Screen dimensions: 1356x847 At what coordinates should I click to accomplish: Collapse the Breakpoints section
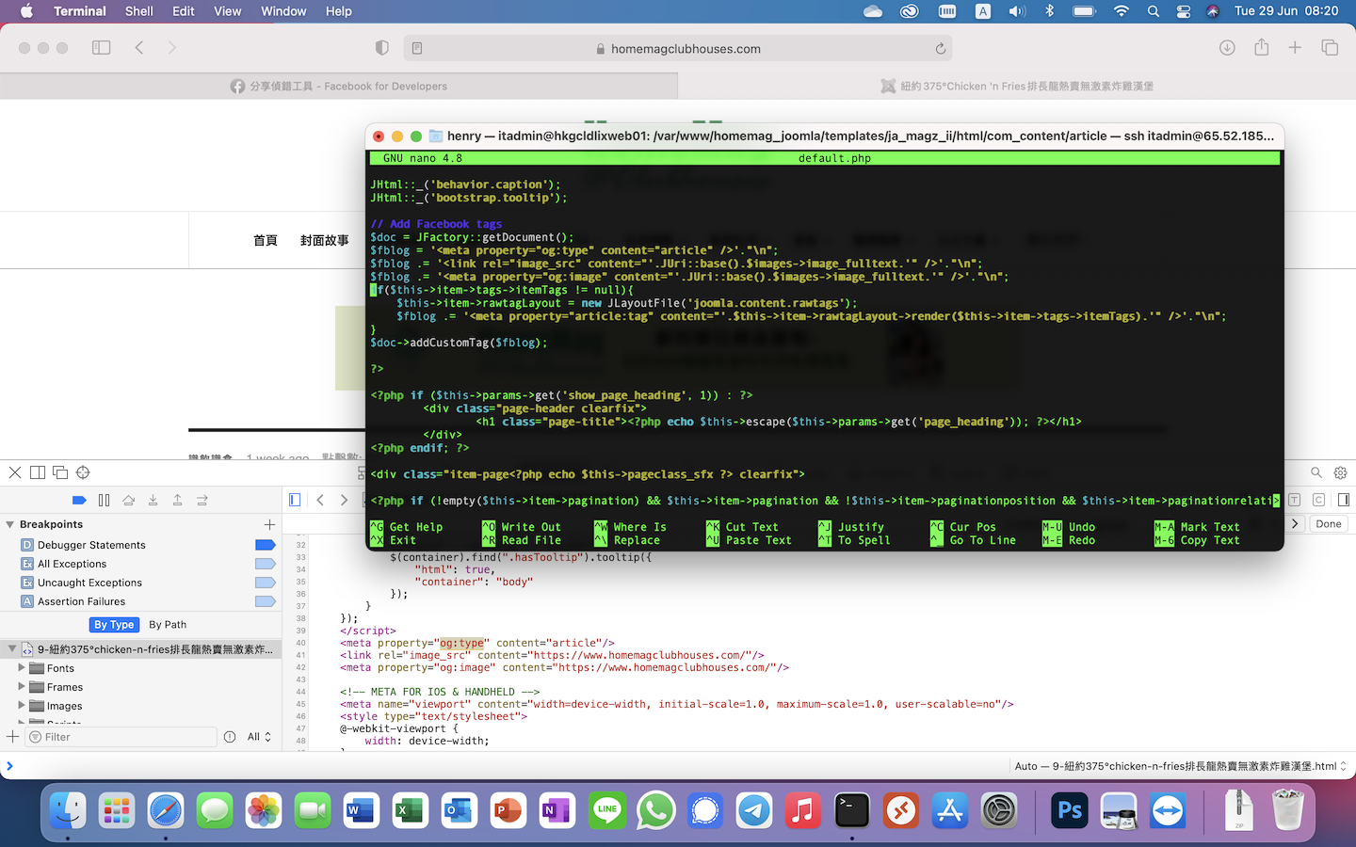(x=10, y=524)
